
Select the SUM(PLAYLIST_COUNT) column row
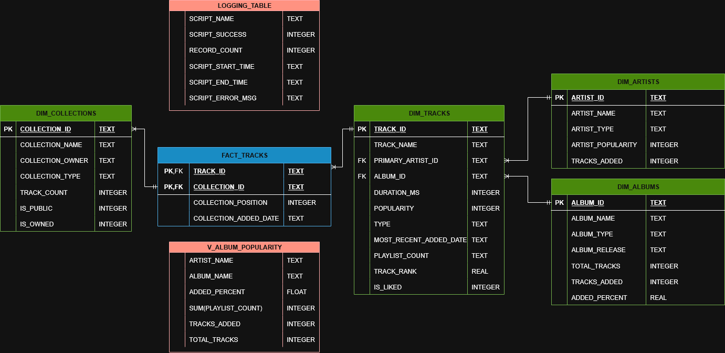coord(225,308)
